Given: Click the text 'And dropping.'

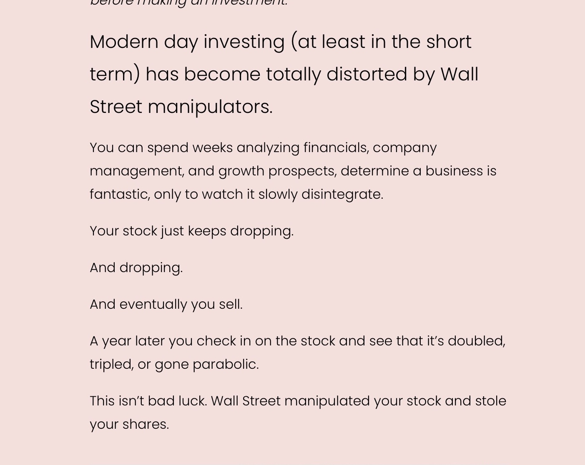Looking at the screenshot, I should click(x=136, y=267).
